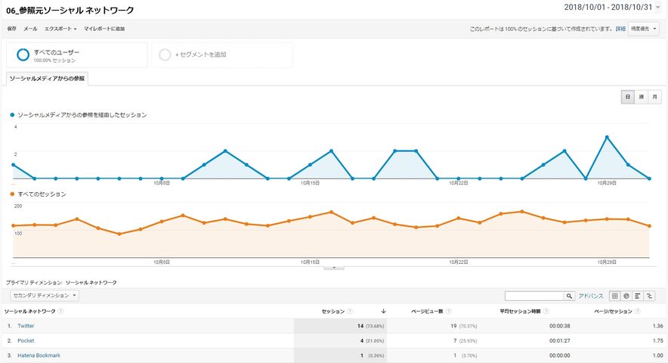Open the Twitter row link
Screen dimensions: 668x363
tap(26, 326)
